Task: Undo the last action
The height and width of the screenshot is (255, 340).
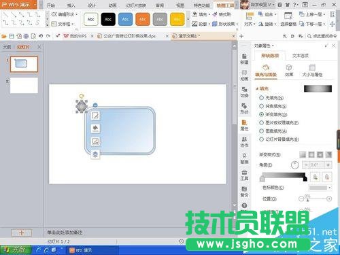Action: point(41,36)
